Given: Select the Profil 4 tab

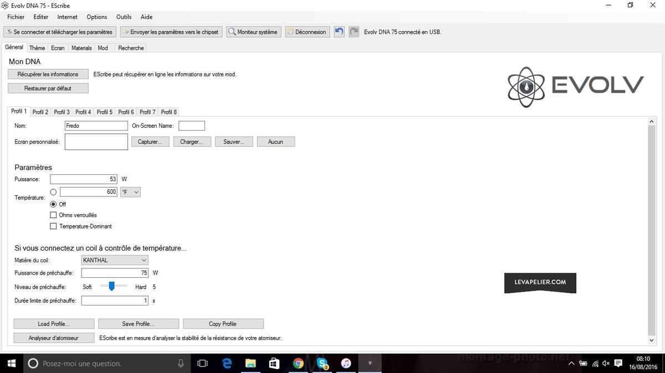Looking at the screenshot, I should point(83,112).
